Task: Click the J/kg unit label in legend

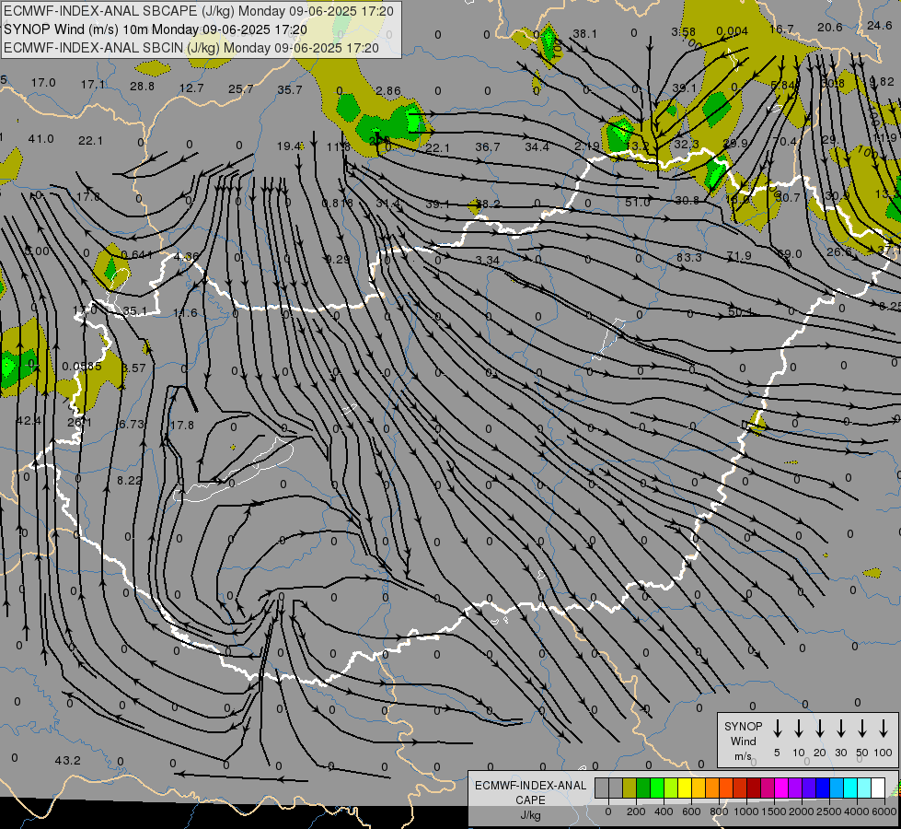Action: coord(530,814)
